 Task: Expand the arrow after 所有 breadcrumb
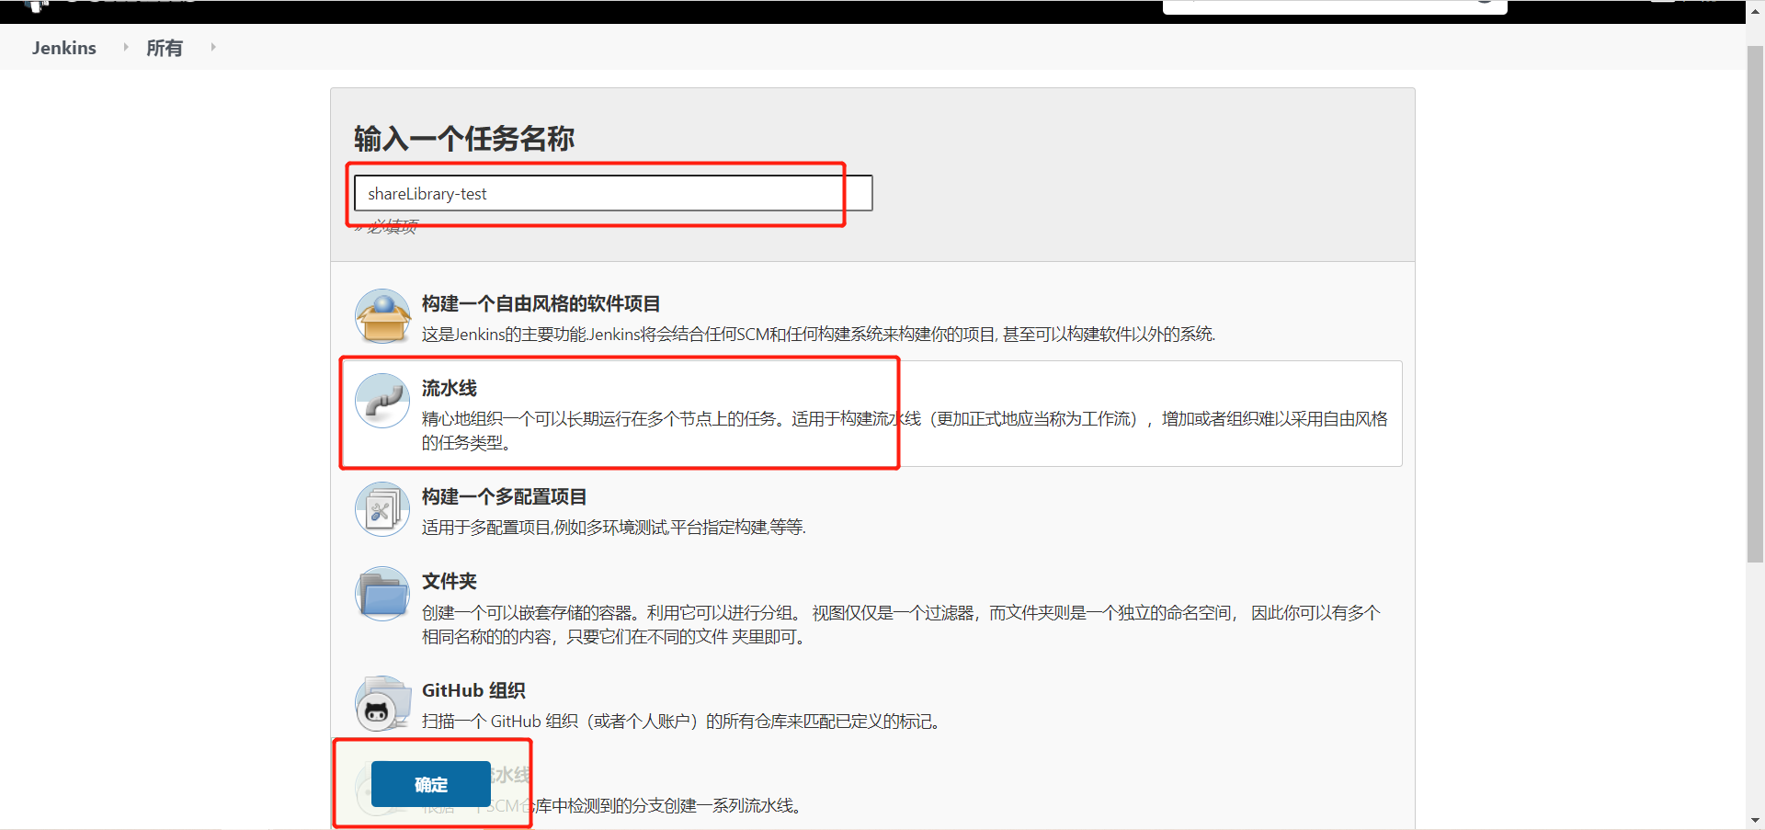[x=212, y=47]
